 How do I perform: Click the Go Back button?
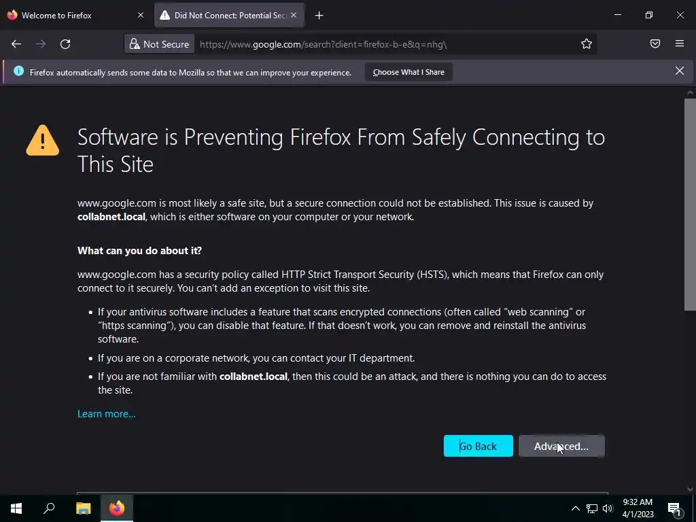click(478, 446)
